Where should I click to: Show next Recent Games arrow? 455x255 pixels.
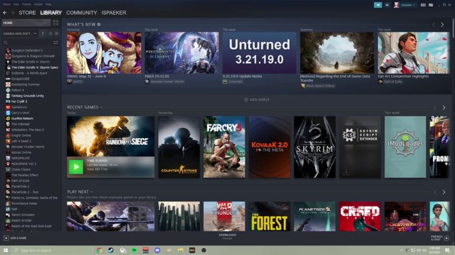point(444,107)
